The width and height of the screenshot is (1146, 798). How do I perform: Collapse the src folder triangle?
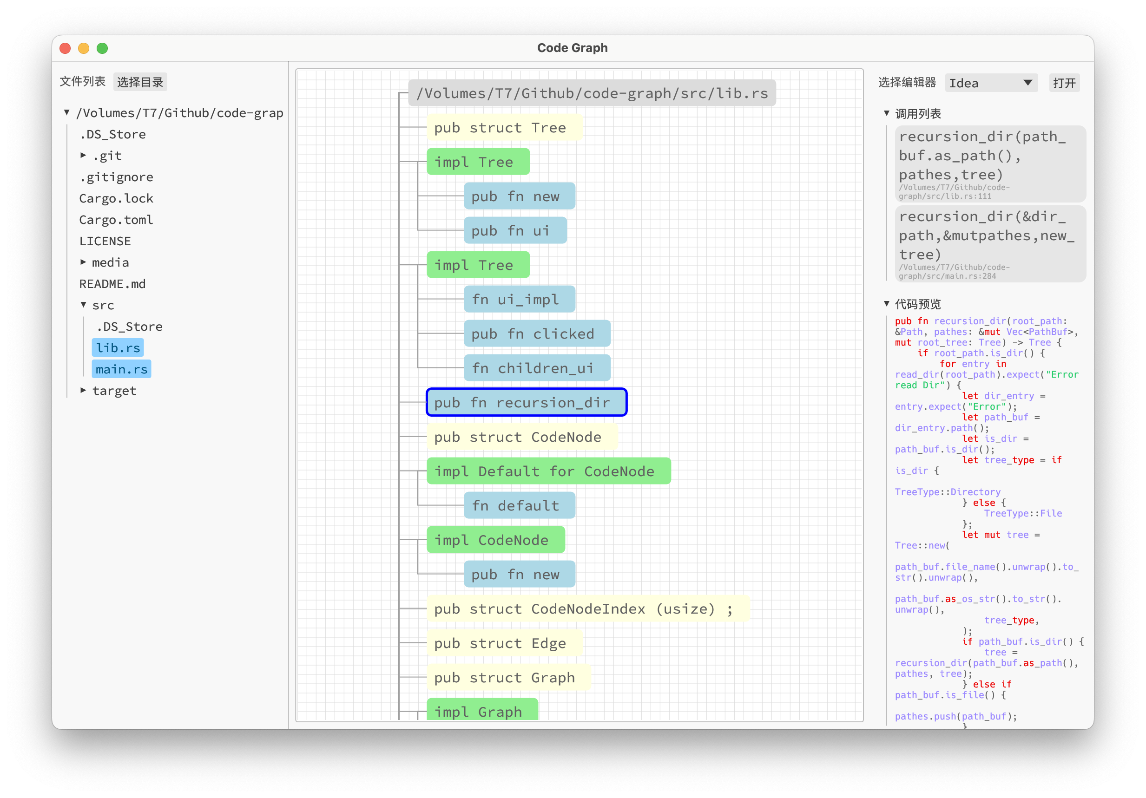83,305
